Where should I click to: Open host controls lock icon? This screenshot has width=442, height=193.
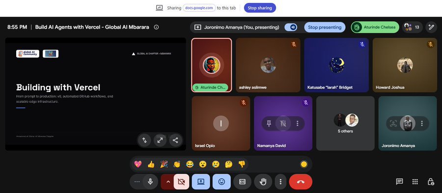(431, 182)
